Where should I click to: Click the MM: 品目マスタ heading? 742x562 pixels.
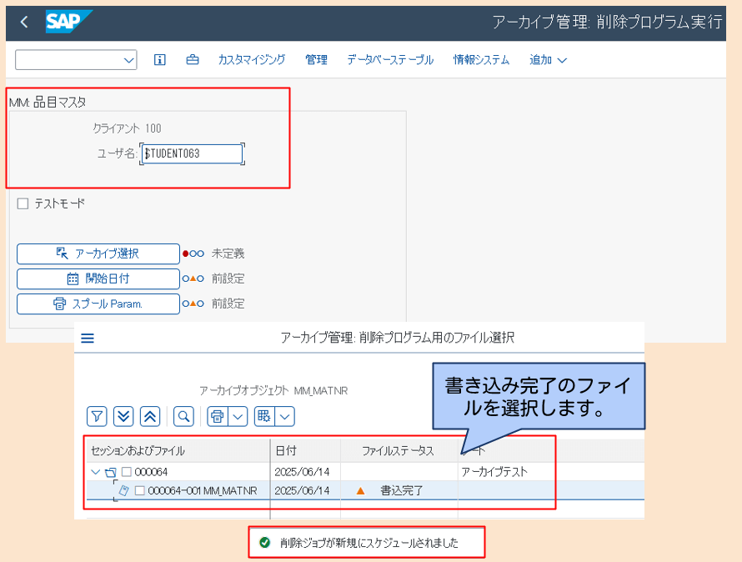pos(48,103)
